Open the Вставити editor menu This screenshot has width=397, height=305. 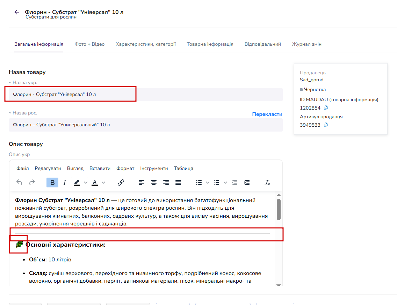(100, 169)
